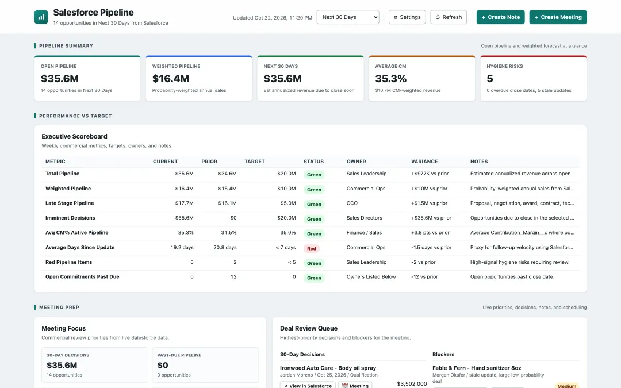Click the Salesforce Pipeline chart logo icon
The image size is (621, 388).
41,17
